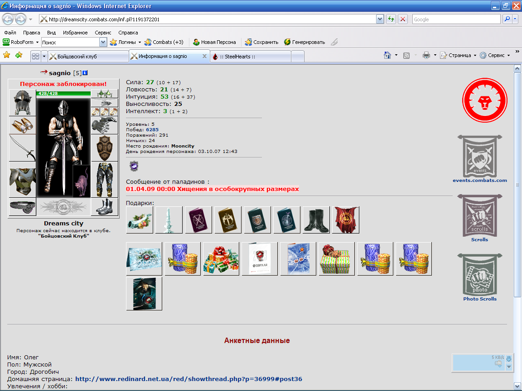This screenshot has height=391, width=522.
Task: Click the green Refresh page icon
Action: click(391, 19)
